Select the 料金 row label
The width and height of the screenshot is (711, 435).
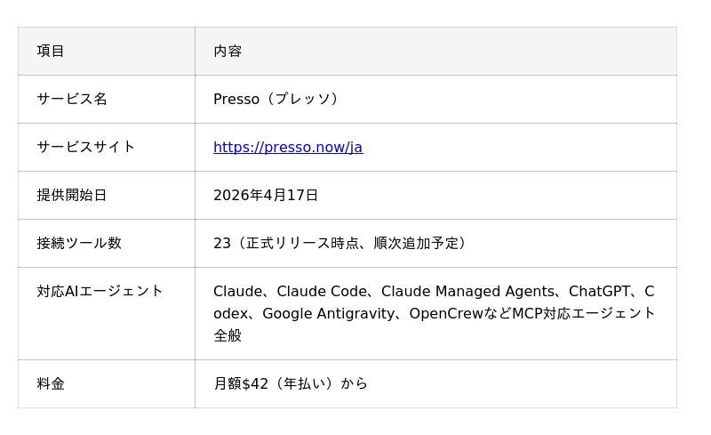pos(51,384)
